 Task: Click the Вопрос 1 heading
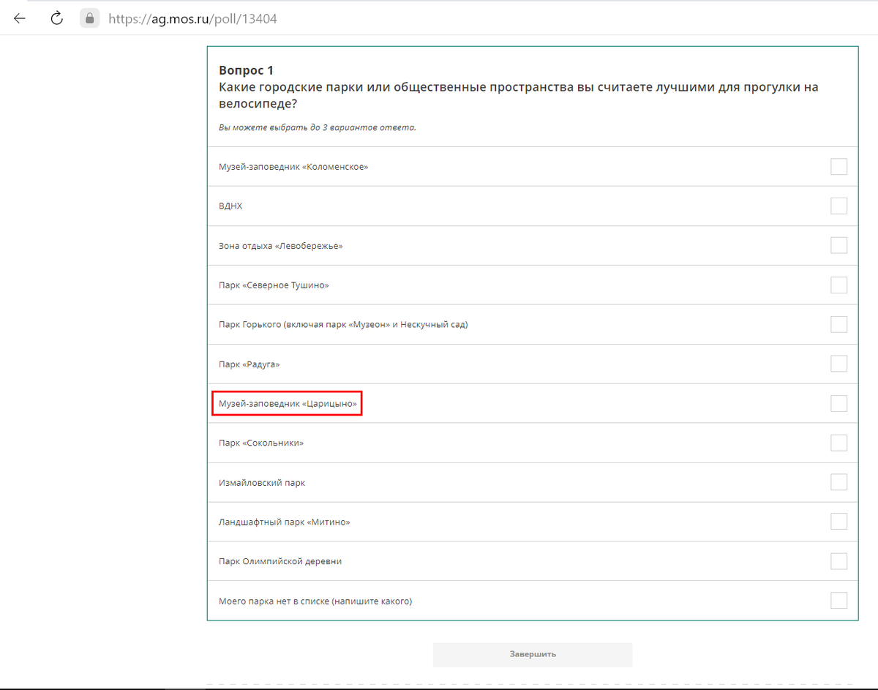246,70
